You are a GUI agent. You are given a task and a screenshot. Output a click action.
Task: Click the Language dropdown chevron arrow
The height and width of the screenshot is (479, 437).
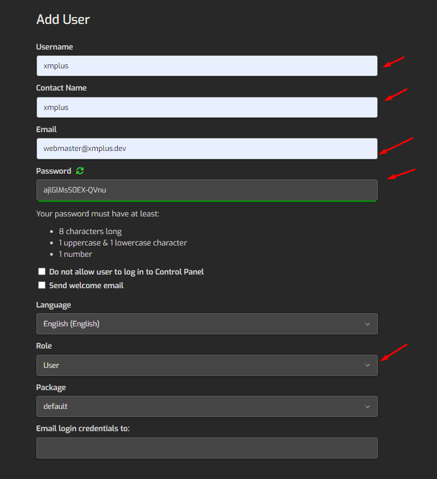[x=367, y=324]
